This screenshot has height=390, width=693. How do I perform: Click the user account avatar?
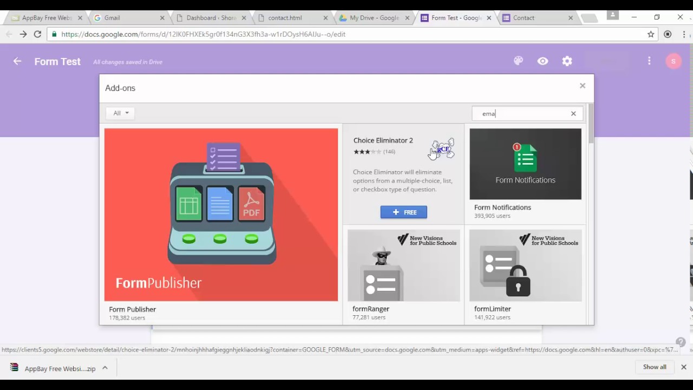(x=673, y=61)
